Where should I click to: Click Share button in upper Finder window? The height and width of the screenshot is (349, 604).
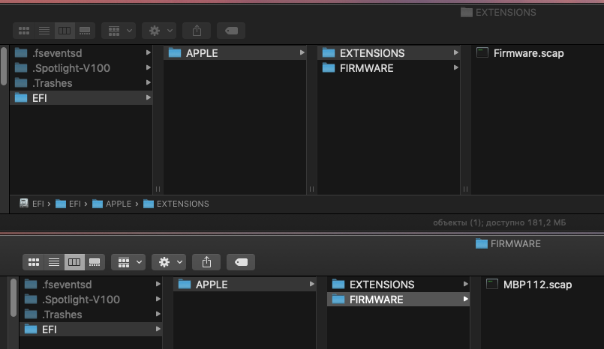[197, 31]
